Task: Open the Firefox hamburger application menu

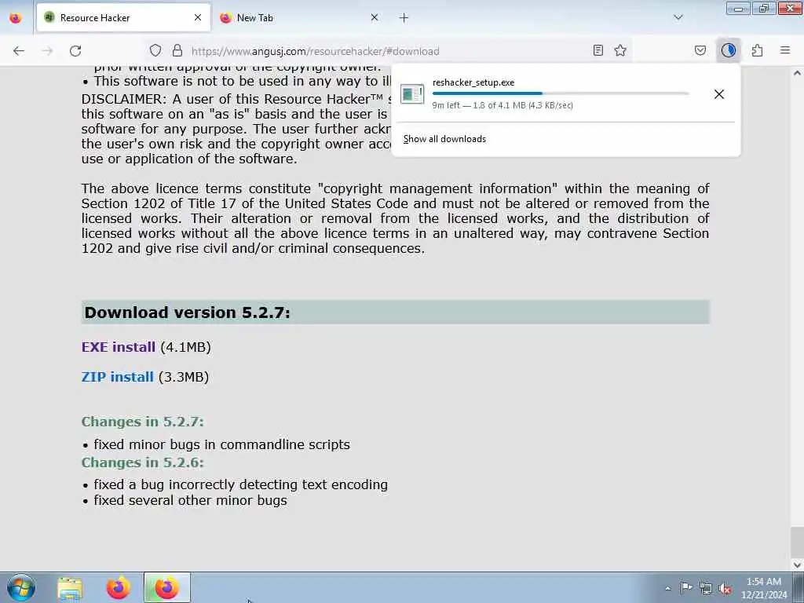Action: click(785, 50)
